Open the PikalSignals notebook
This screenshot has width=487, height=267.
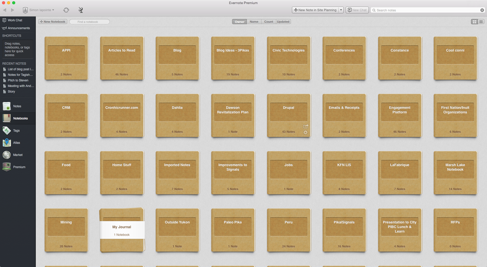pos(344,230)
